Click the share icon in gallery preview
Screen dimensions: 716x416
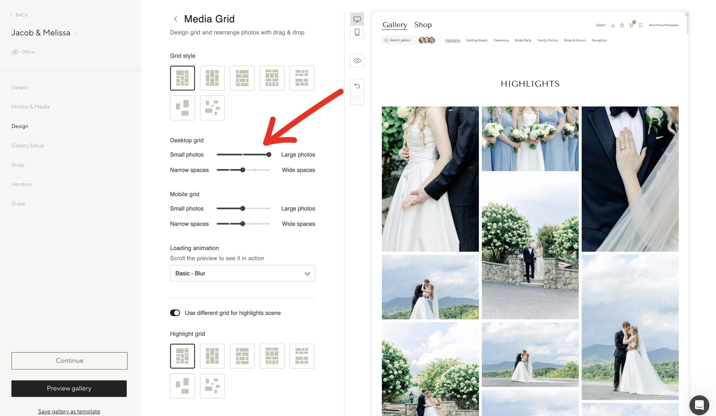622,25
